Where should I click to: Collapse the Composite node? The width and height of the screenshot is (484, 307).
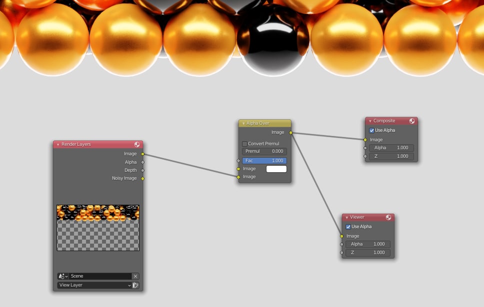point(370,121)
